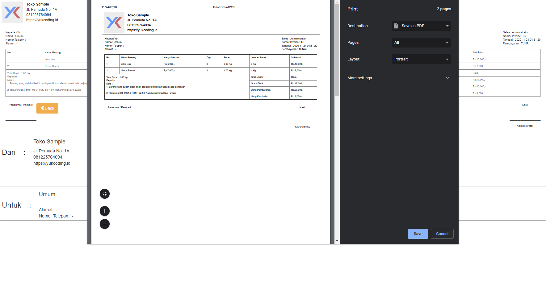Screen dimensions: 546x306
Task: Click the 11/24/2020 date in preview
Action: 109,7
